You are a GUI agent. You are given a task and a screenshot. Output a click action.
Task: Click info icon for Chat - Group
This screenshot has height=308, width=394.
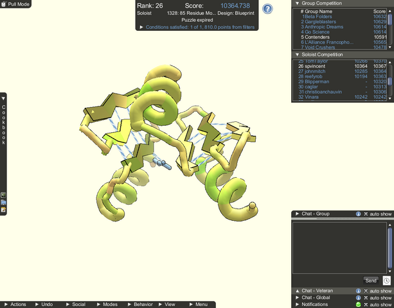click(x=358, y=214)
